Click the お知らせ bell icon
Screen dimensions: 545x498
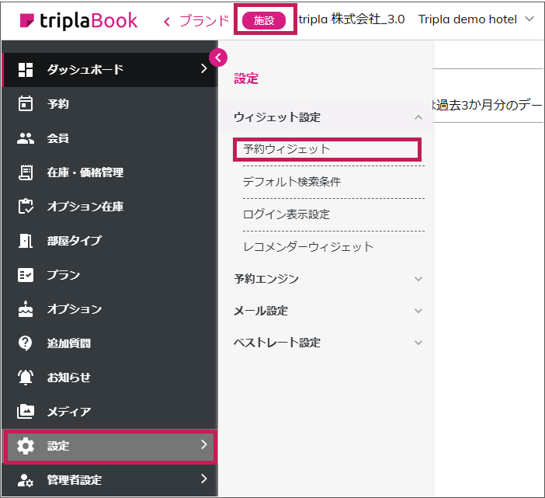26,378
